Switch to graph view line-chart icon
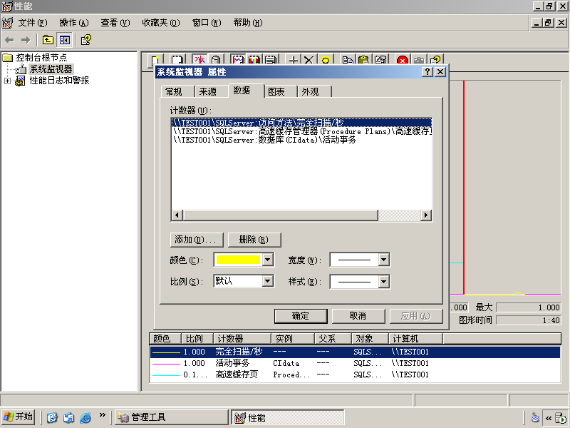The image size is (570, 428). 238,59
